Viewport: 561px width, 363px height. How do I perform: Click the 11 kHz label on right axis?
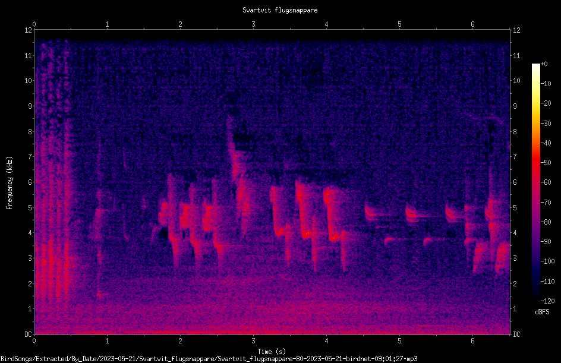click(x=516, y=55)
